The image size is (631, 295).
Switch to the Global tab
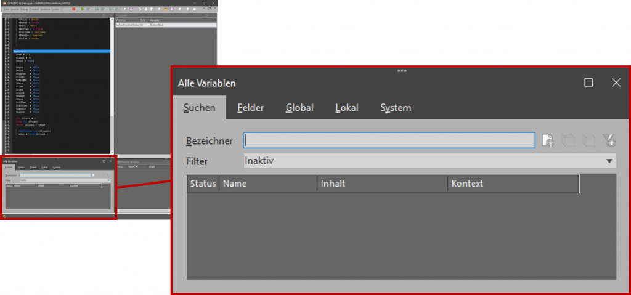[x=299, y=108]
